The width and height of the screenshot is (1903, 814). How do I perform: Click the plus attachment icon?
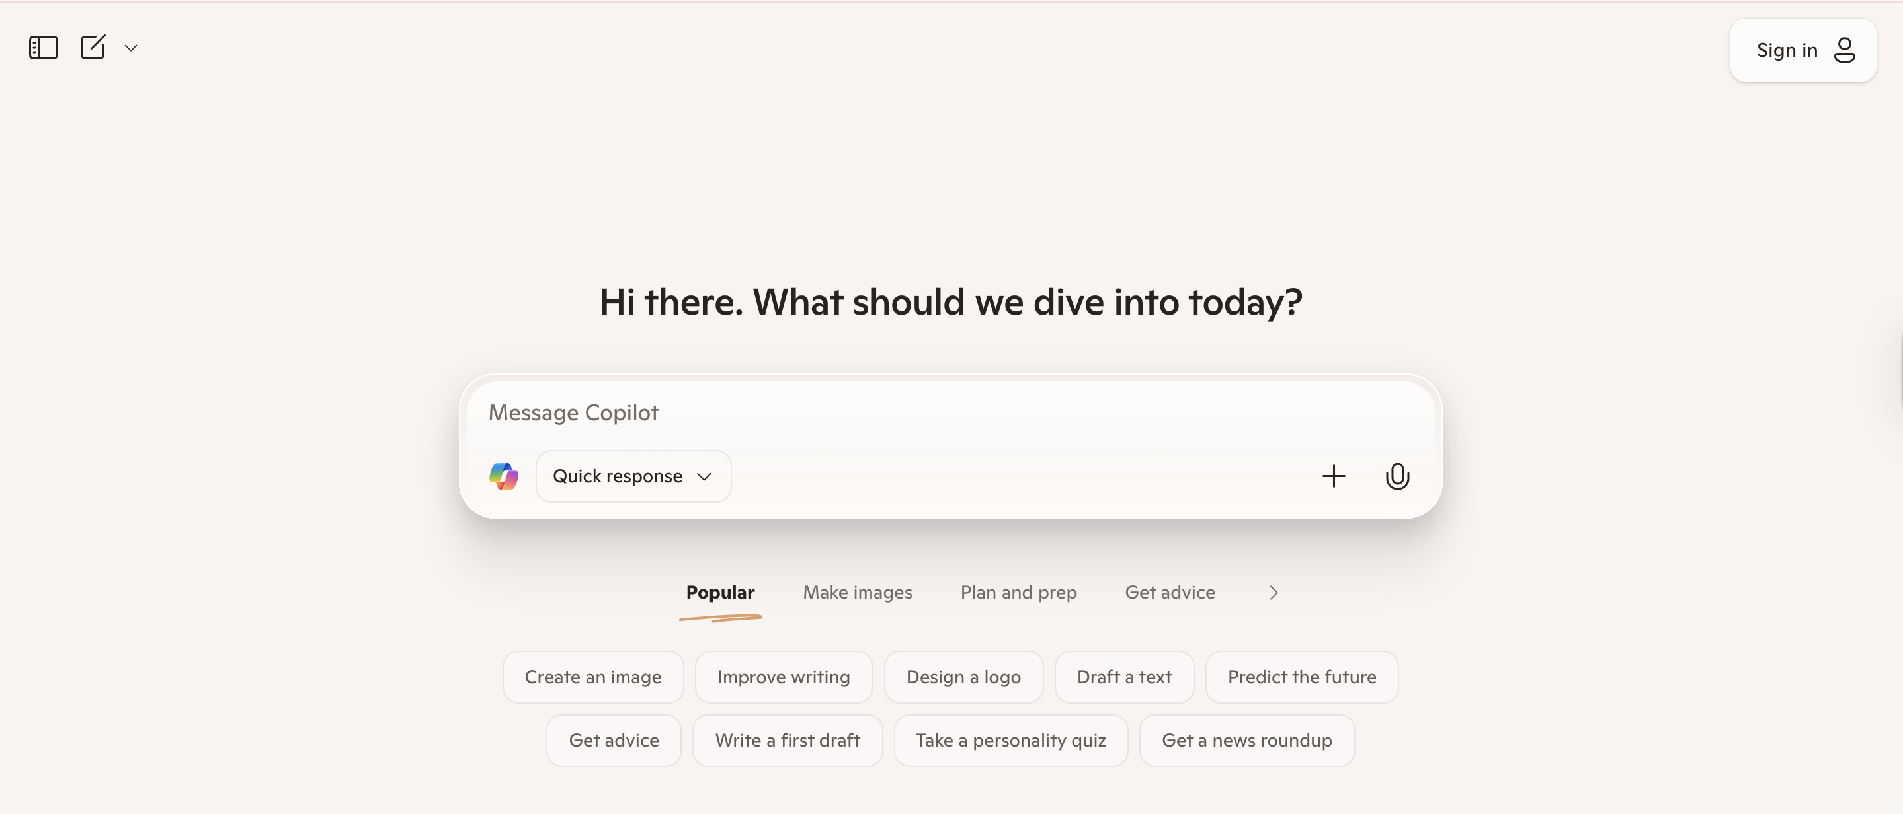(x=1334, y=476)
